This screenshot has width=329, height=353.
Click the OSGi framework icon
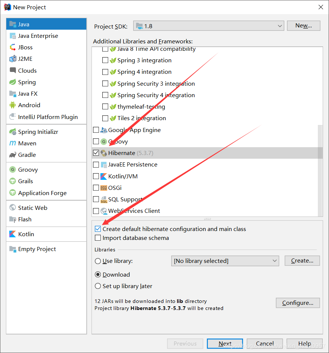click(x=104, y=188)
